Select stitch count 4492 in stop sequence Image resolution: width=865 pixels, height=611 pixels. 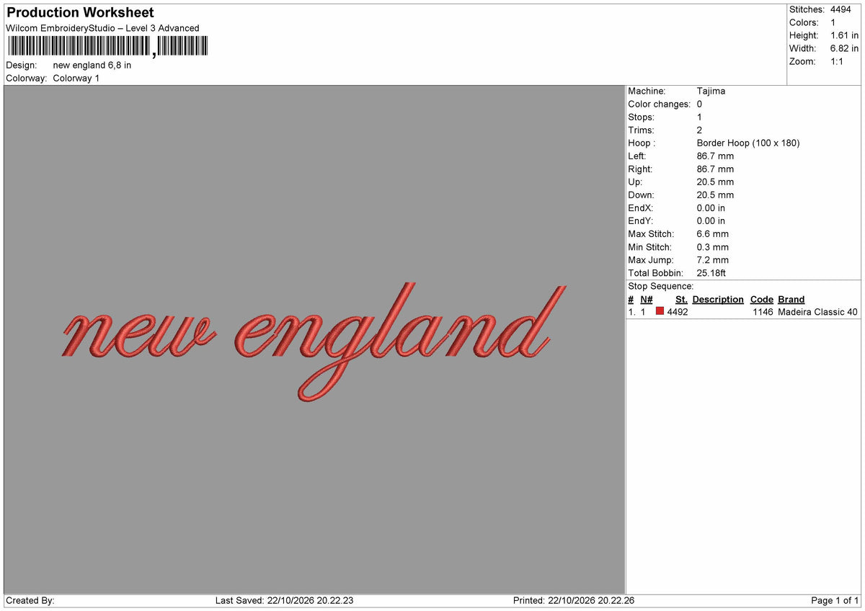pos(678,312)
